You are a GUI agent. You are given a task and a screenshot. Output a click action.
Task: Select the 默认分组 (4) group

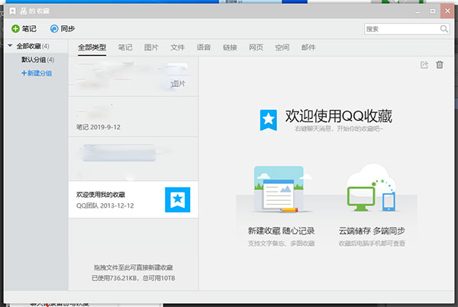pos(37,60)
